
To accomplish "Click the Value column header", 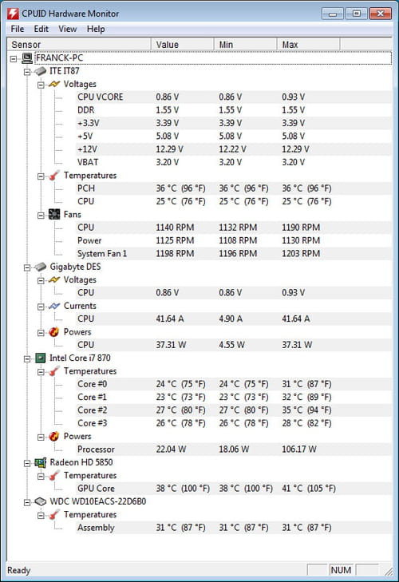I will coord(182,45).
